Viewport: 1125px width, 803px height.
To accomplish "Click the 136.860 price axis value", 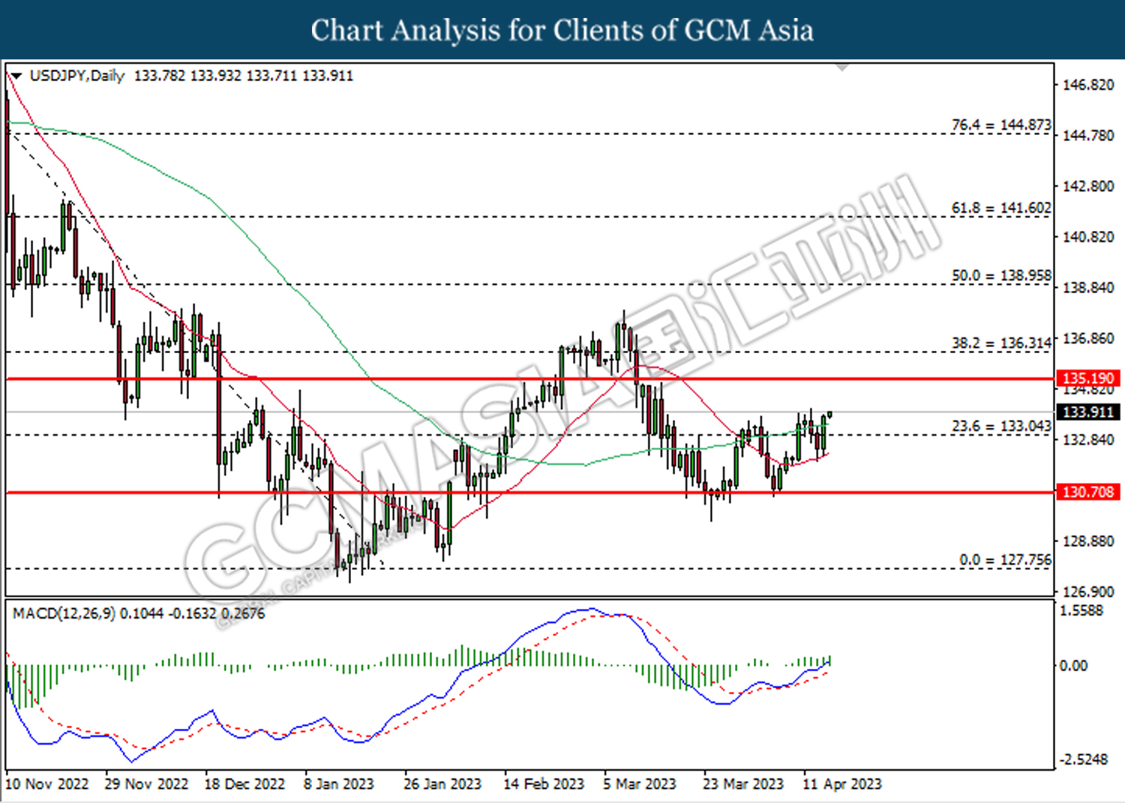I will [x=1088, y=338].
